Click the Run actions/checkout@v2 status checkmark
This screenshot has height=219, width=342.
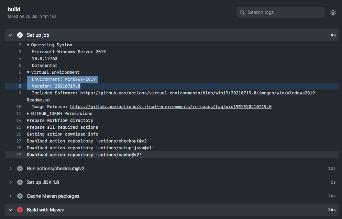pyautogui.click(x=20, y=169)
